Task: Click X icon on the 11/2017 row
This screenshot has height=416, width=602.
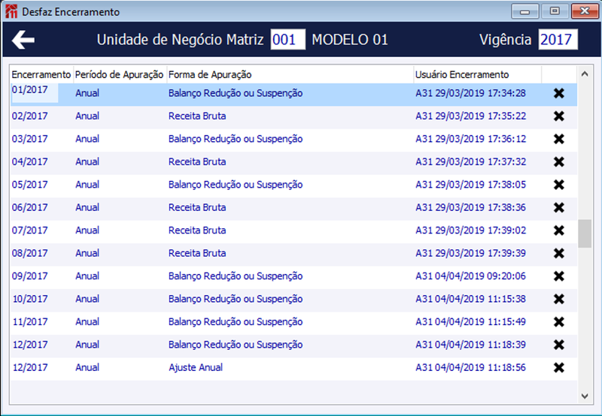Action: [559, 322]
